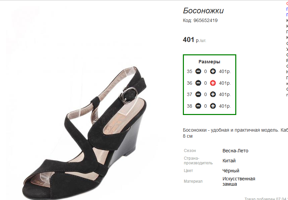The width and height of the screenshot is (288, 200).
Task: Click the main 401 р./шт. price
Action: pos(195,40)
